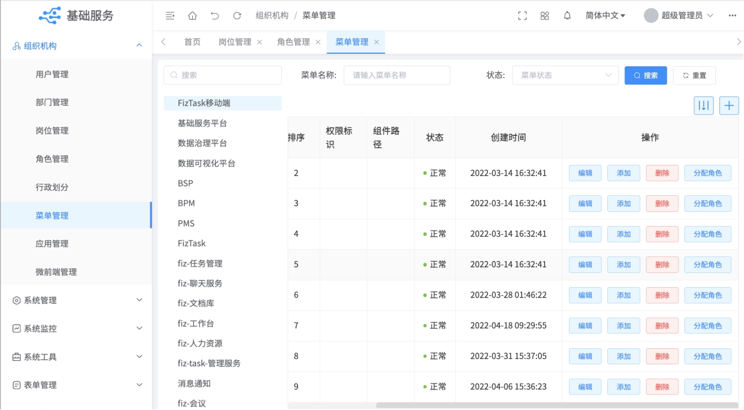Open notifications bell icon

coord(567,15)
